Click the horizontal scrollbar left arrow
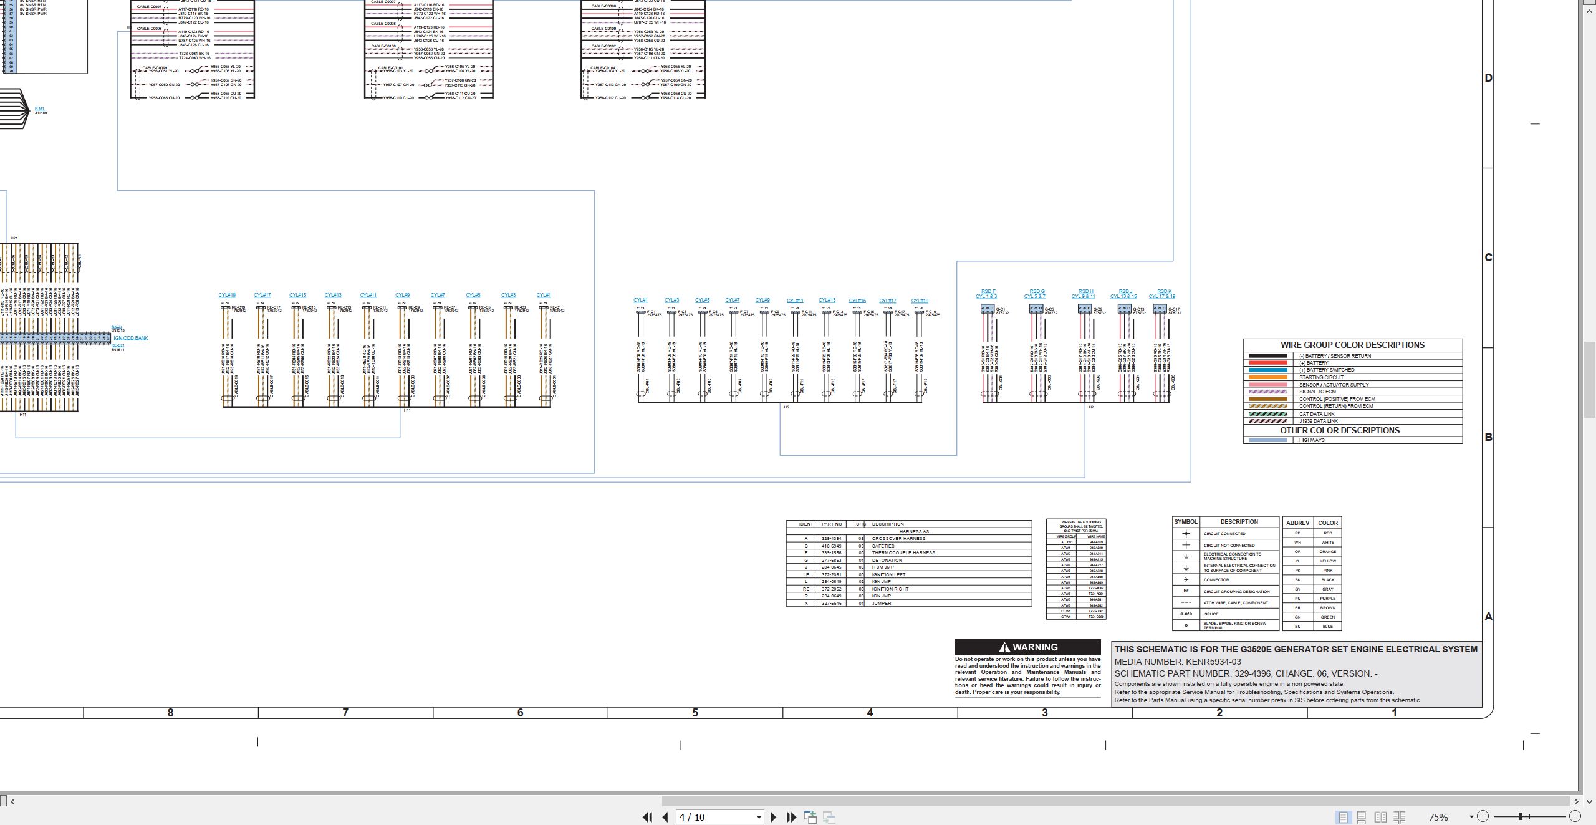The height and width of the screenshot is (825, 1596). pyautogui.click(x=13, y=801)
